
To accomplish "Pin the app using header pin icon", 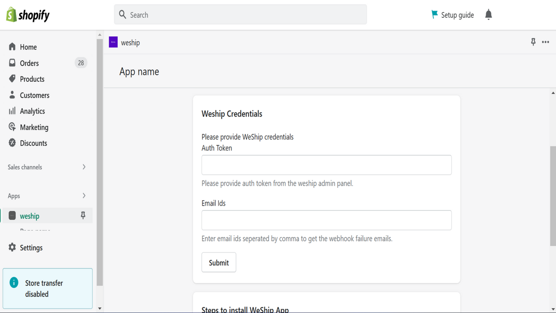I will click(x=533, y=42).
